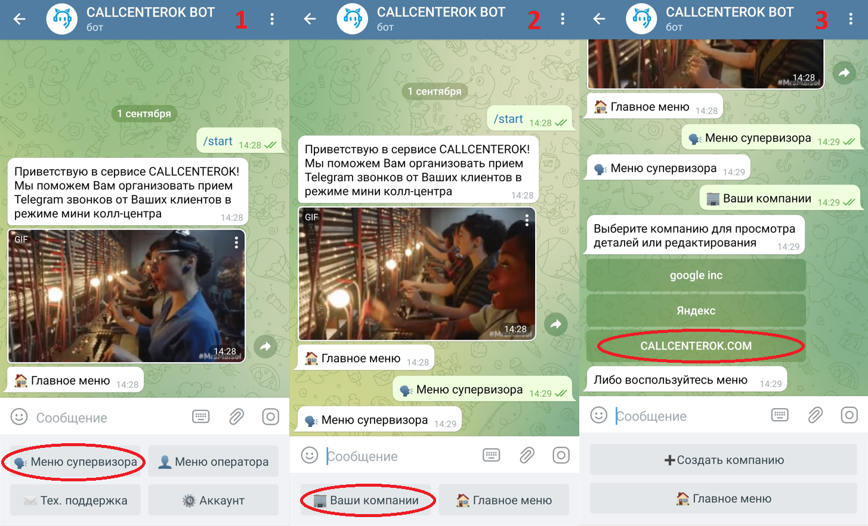868x526 pixels.
Task: Open camera icon in third screen
Action: [849, 415]
